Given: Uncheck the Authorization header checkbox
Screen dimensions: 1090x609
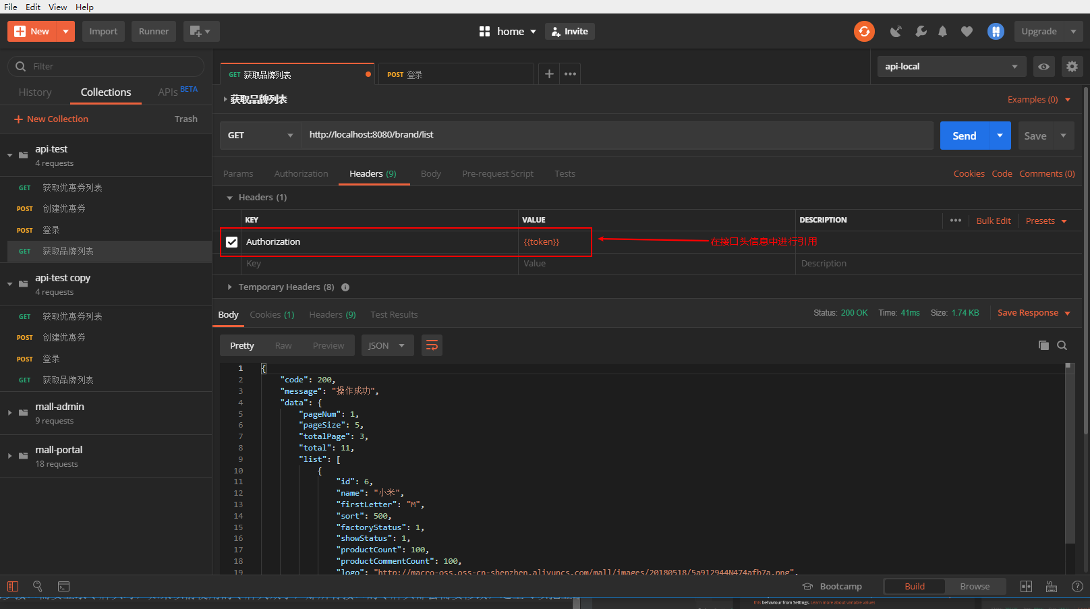Looking at the screenshot, I should click(x=231, y=242).
